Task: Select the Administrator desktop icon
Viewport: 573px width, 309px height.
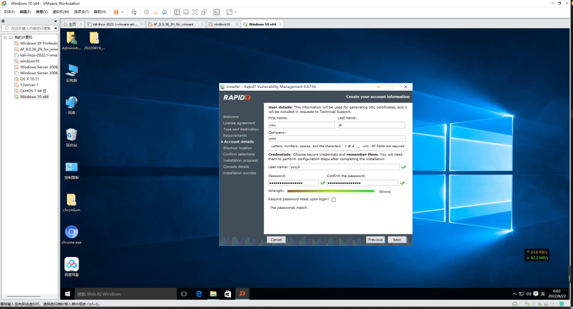Action: coord(71,40)
